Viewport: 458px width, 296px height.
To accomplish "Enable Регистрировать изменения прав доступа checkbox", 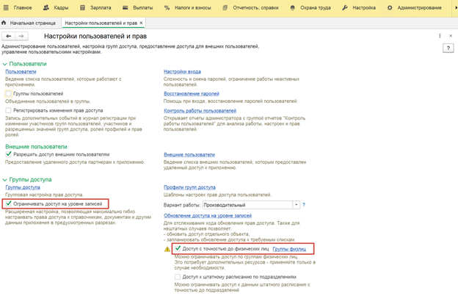I will click(8, 110).
